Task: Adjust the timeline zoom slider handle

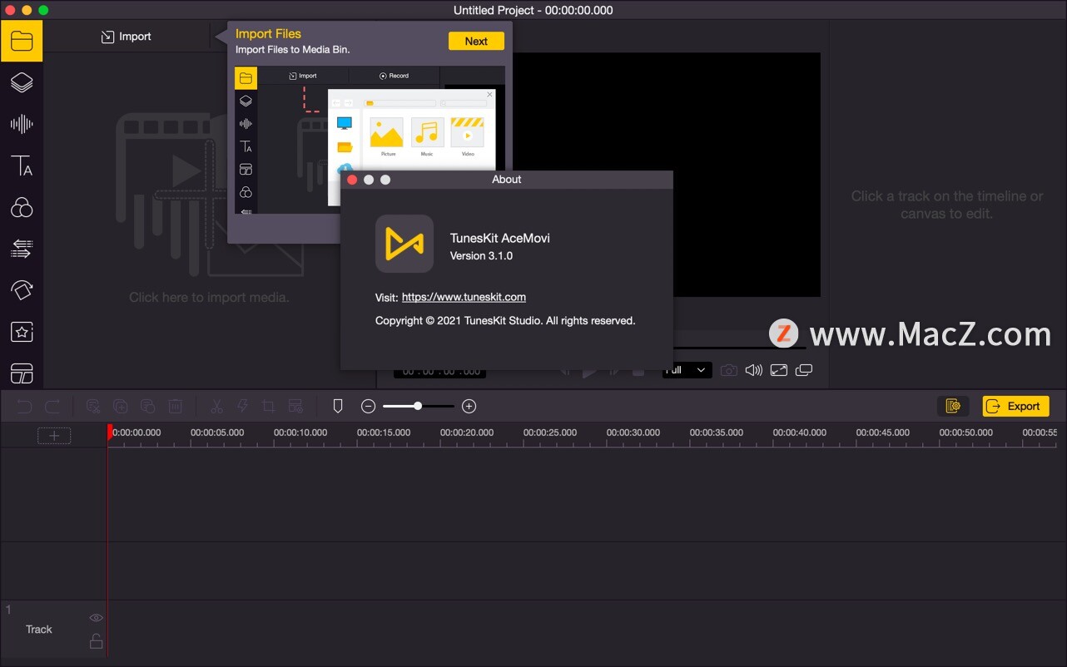Action: [418, 406]
